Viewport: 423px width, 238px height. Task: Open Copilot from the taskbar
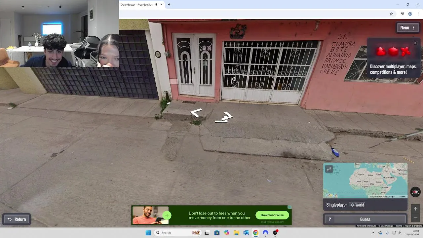tap(226, 233)
